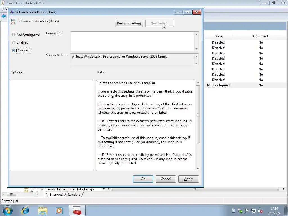The height and width of the screenshot is (216, 288).
Task: Click the muted volume tray icon
Action: pyautogui.click(x=260, y=211)
